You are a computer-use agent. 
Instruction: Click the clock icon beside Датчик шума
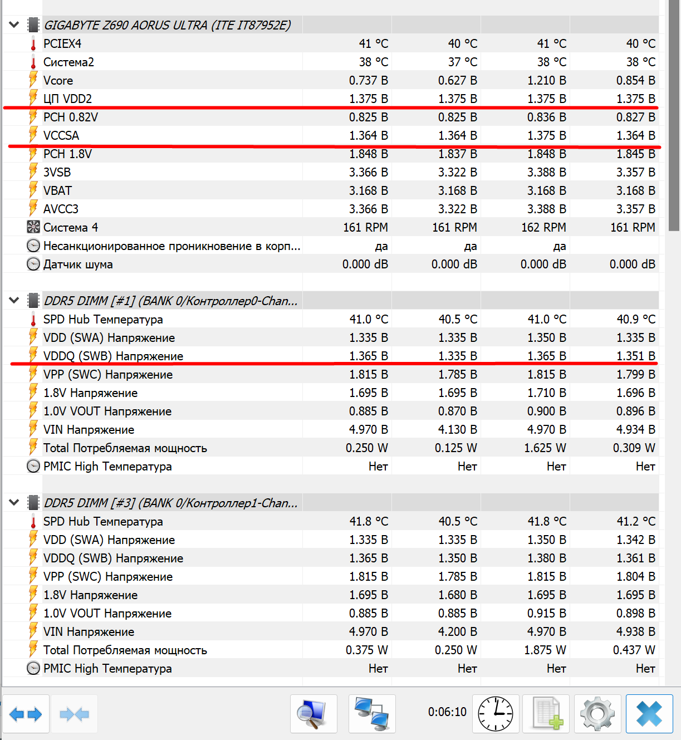(33, 264)
